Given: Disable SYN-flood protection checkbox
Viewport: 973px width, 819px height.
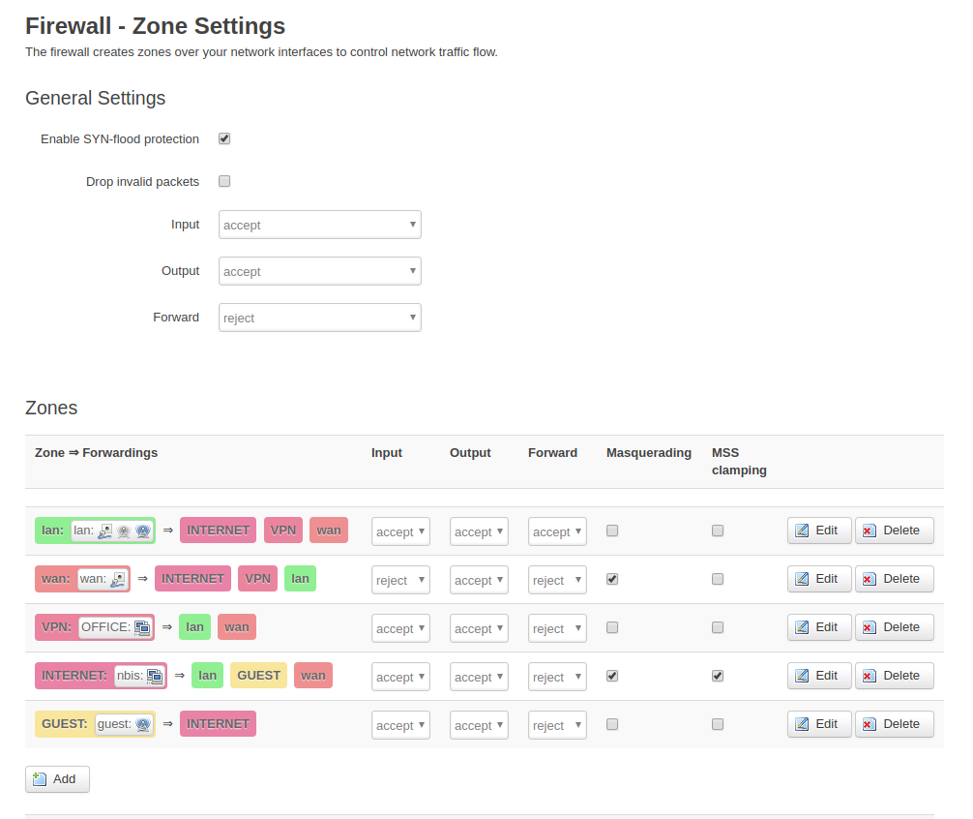Looking at the screenshot, I should 224,138.
